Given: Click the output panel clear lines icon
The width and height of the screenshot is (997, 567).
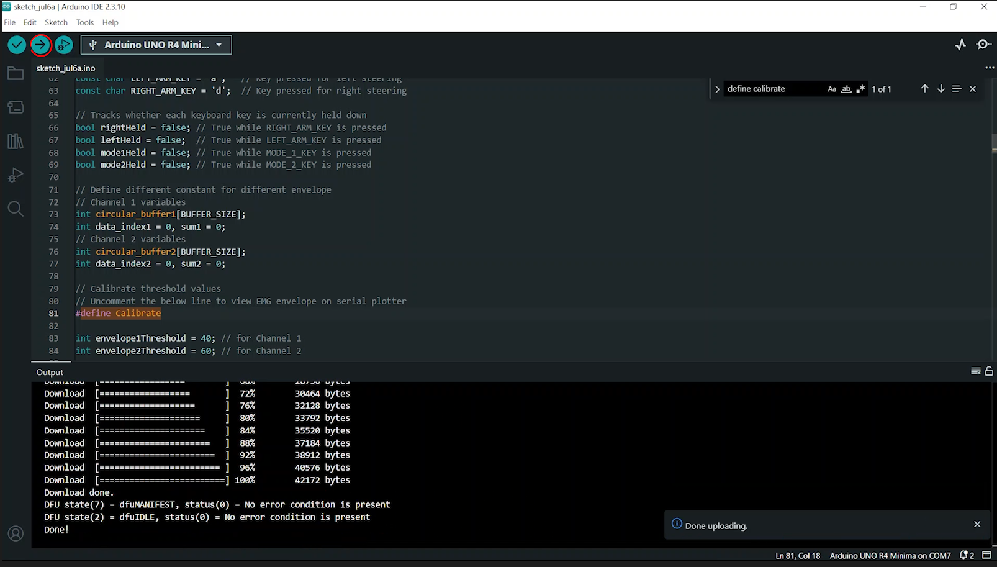Looking at the screenshot, I should (x=975, y=371).
